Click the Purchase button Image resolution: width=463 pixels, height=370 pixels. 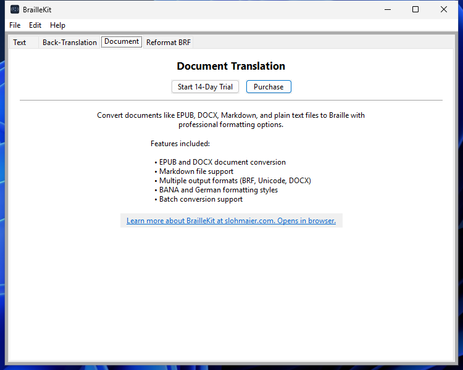[x=269, y=87]
